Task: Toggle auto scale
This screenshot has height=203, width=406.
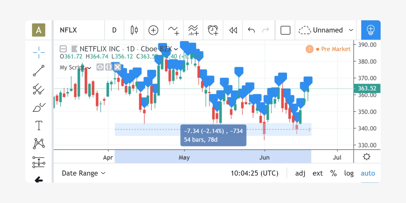Action: 368,173
